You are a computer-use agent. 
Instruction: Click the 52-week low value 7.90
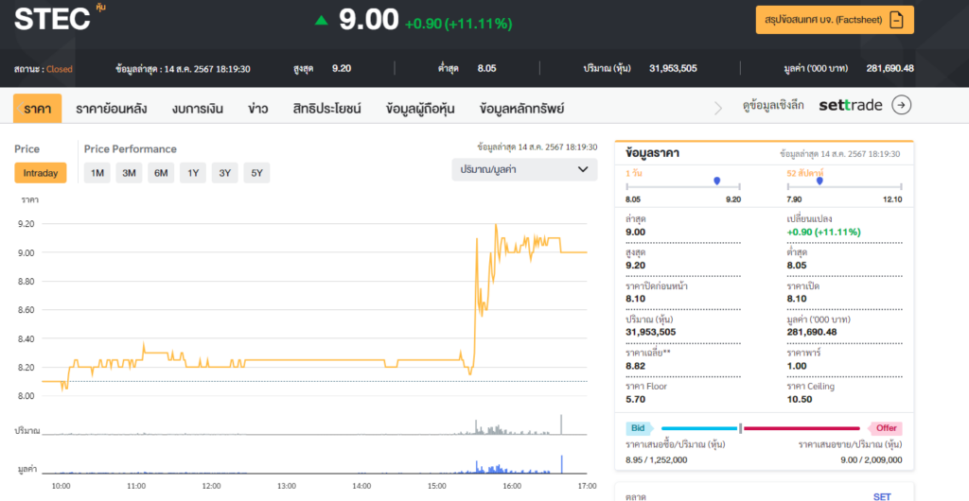pyautogui.click(x=794, y=199)
